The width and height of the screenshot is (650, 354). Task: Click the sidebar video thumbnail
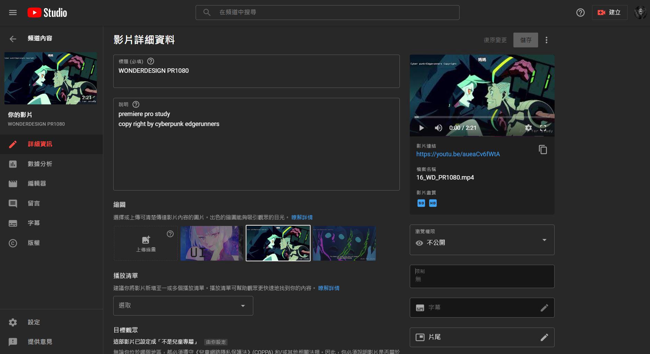click(50, 78)
